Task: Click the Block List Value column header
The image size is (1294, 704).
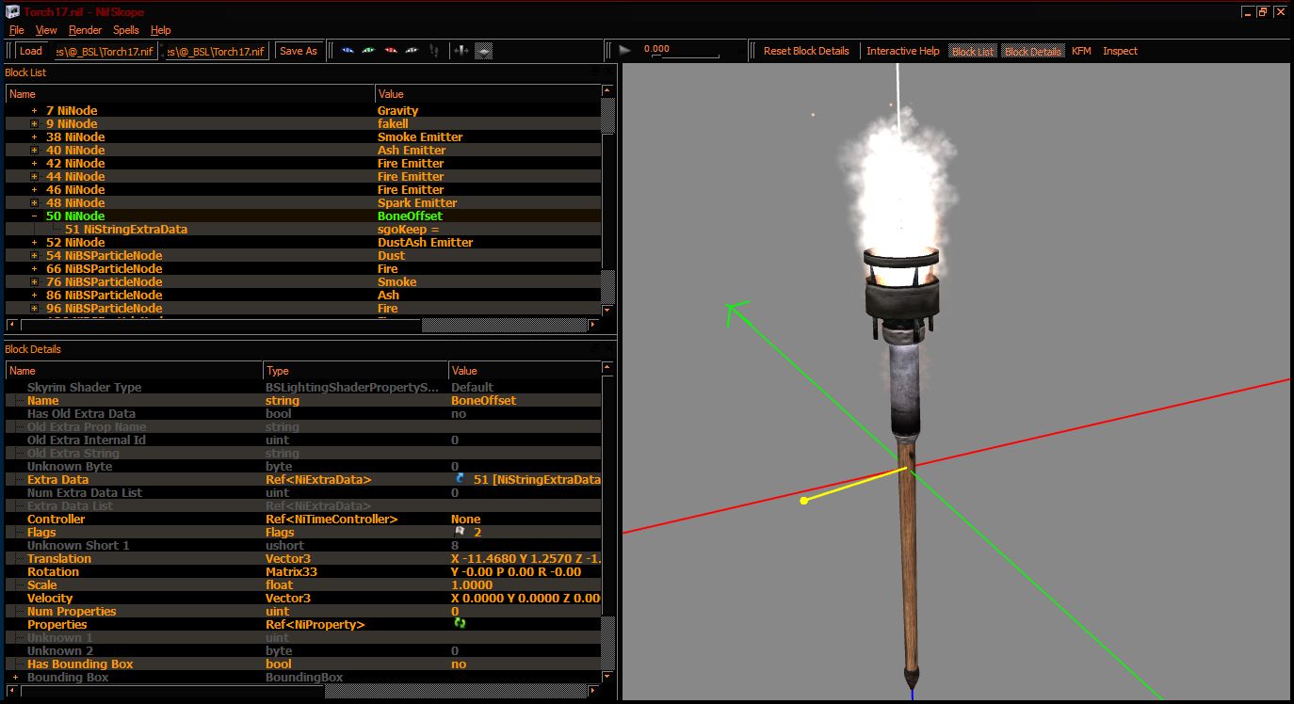Action: (488, 93)
